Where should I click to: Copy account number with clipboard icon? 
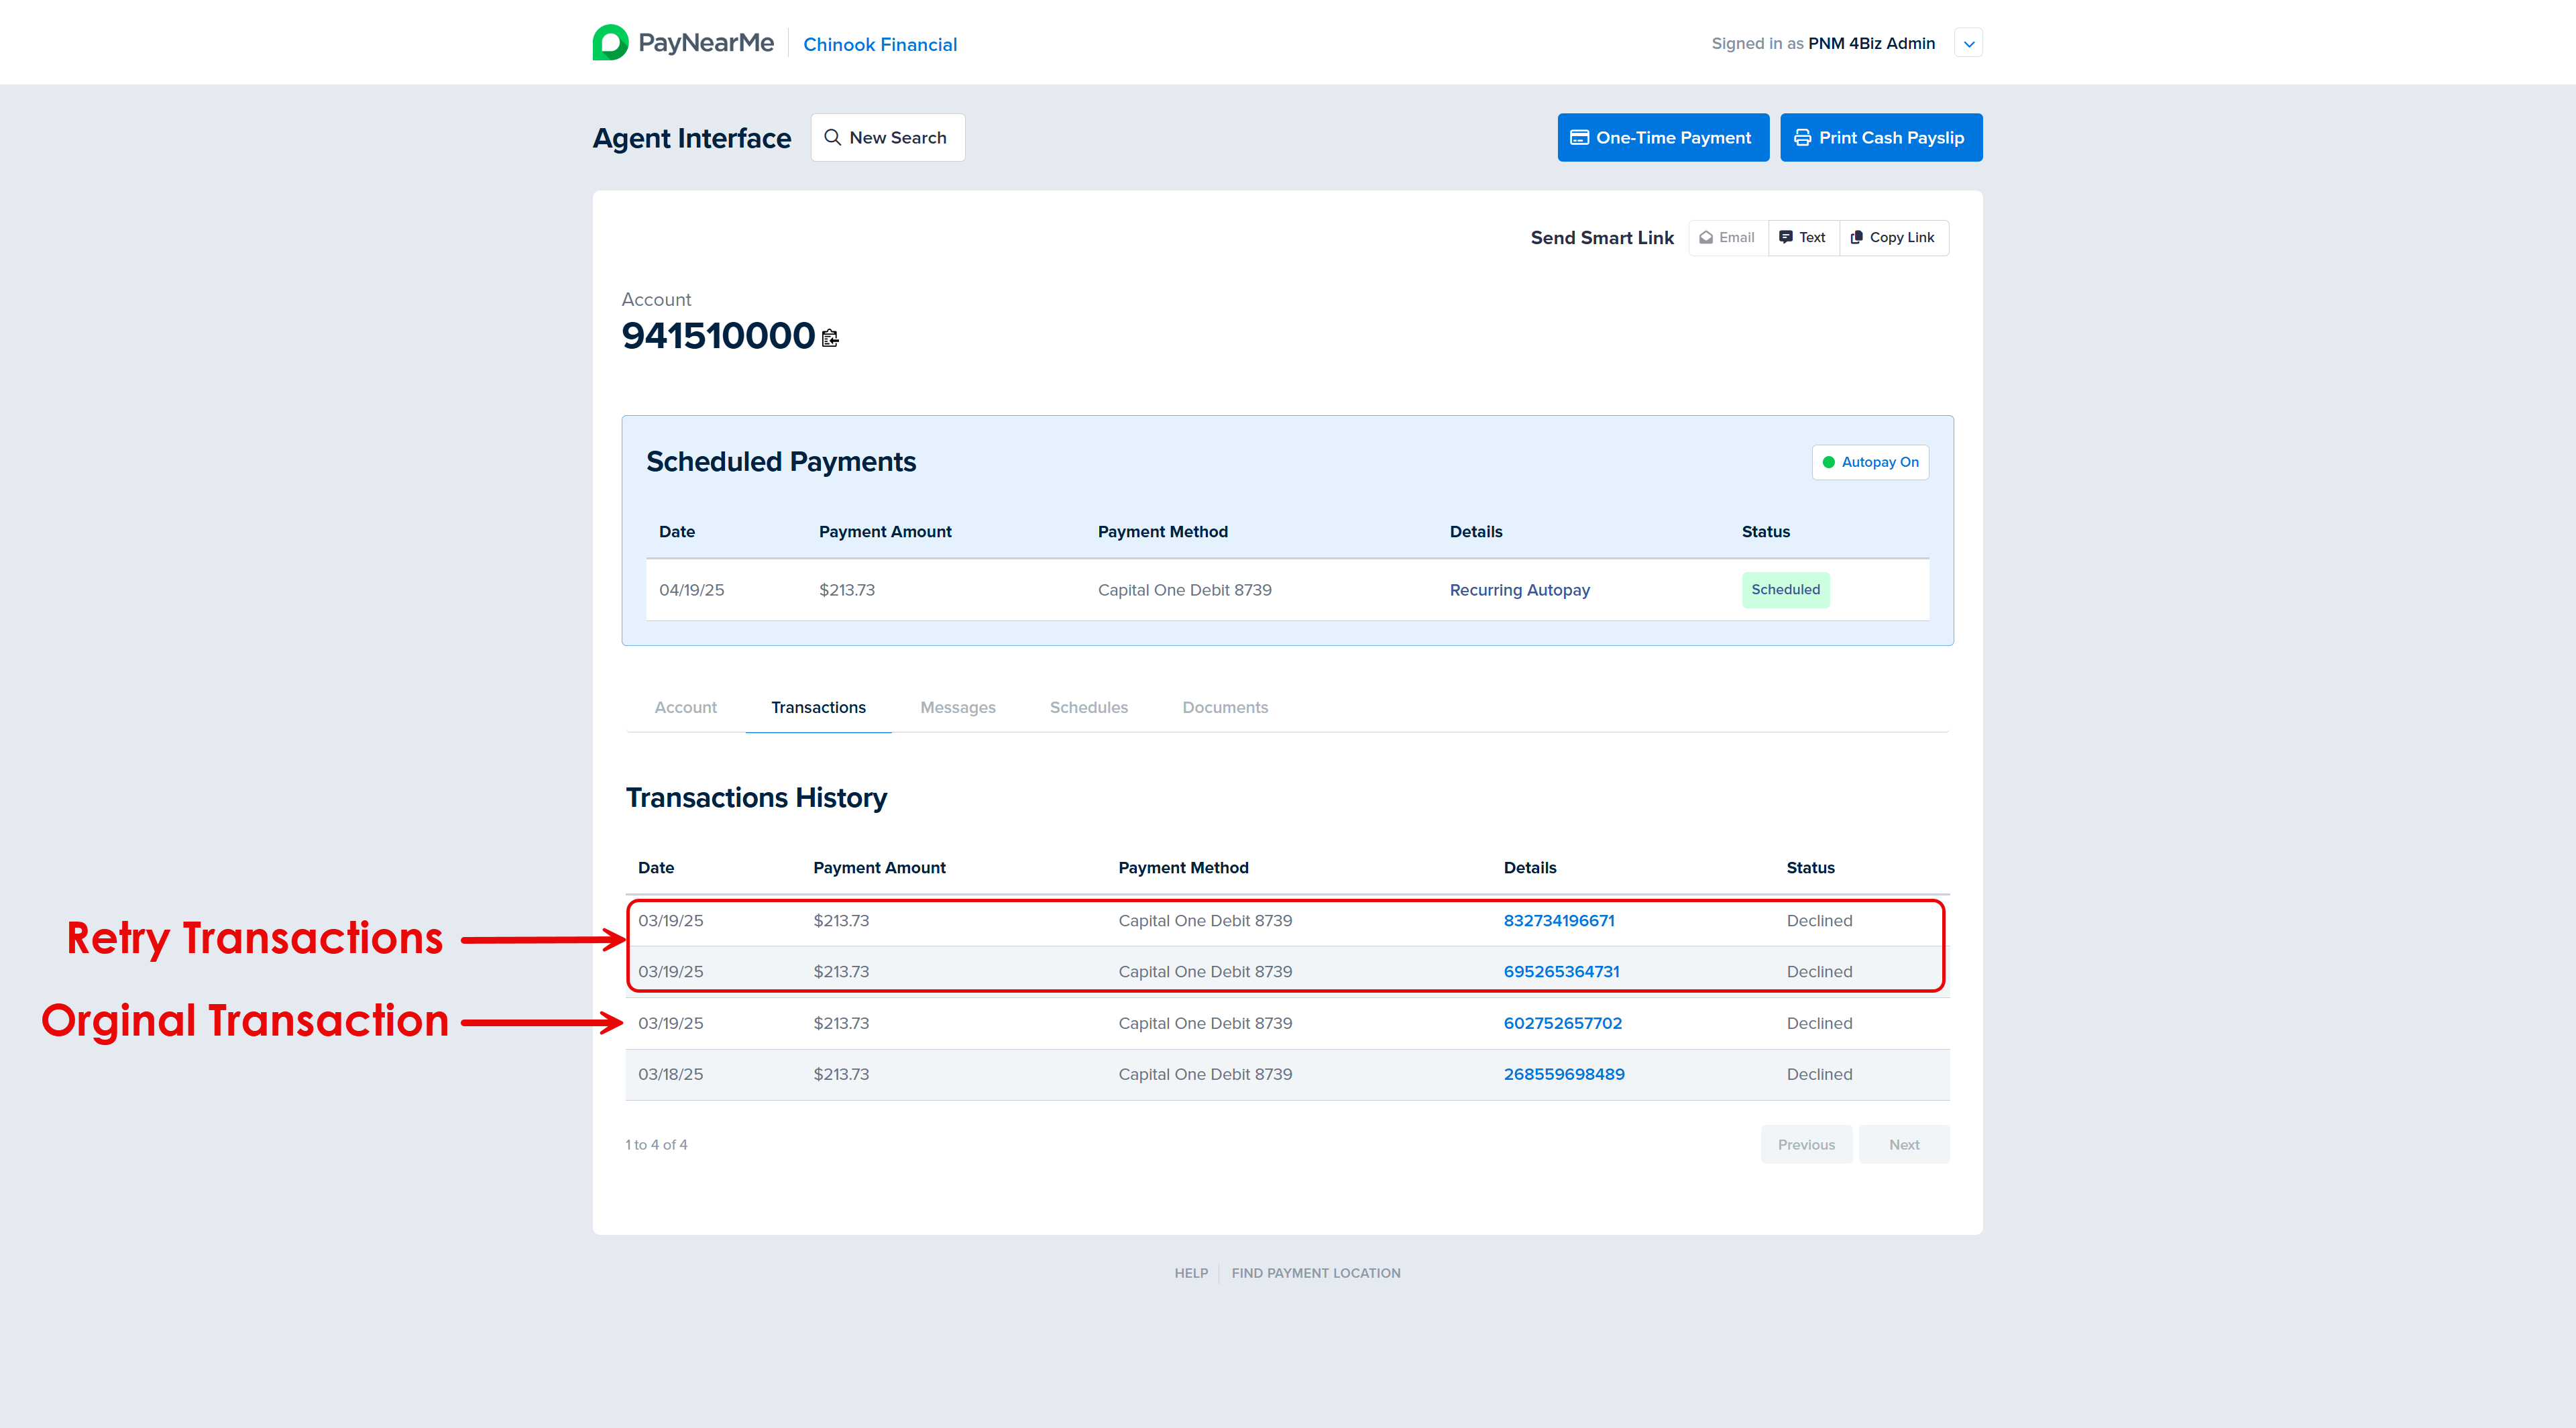830,338
